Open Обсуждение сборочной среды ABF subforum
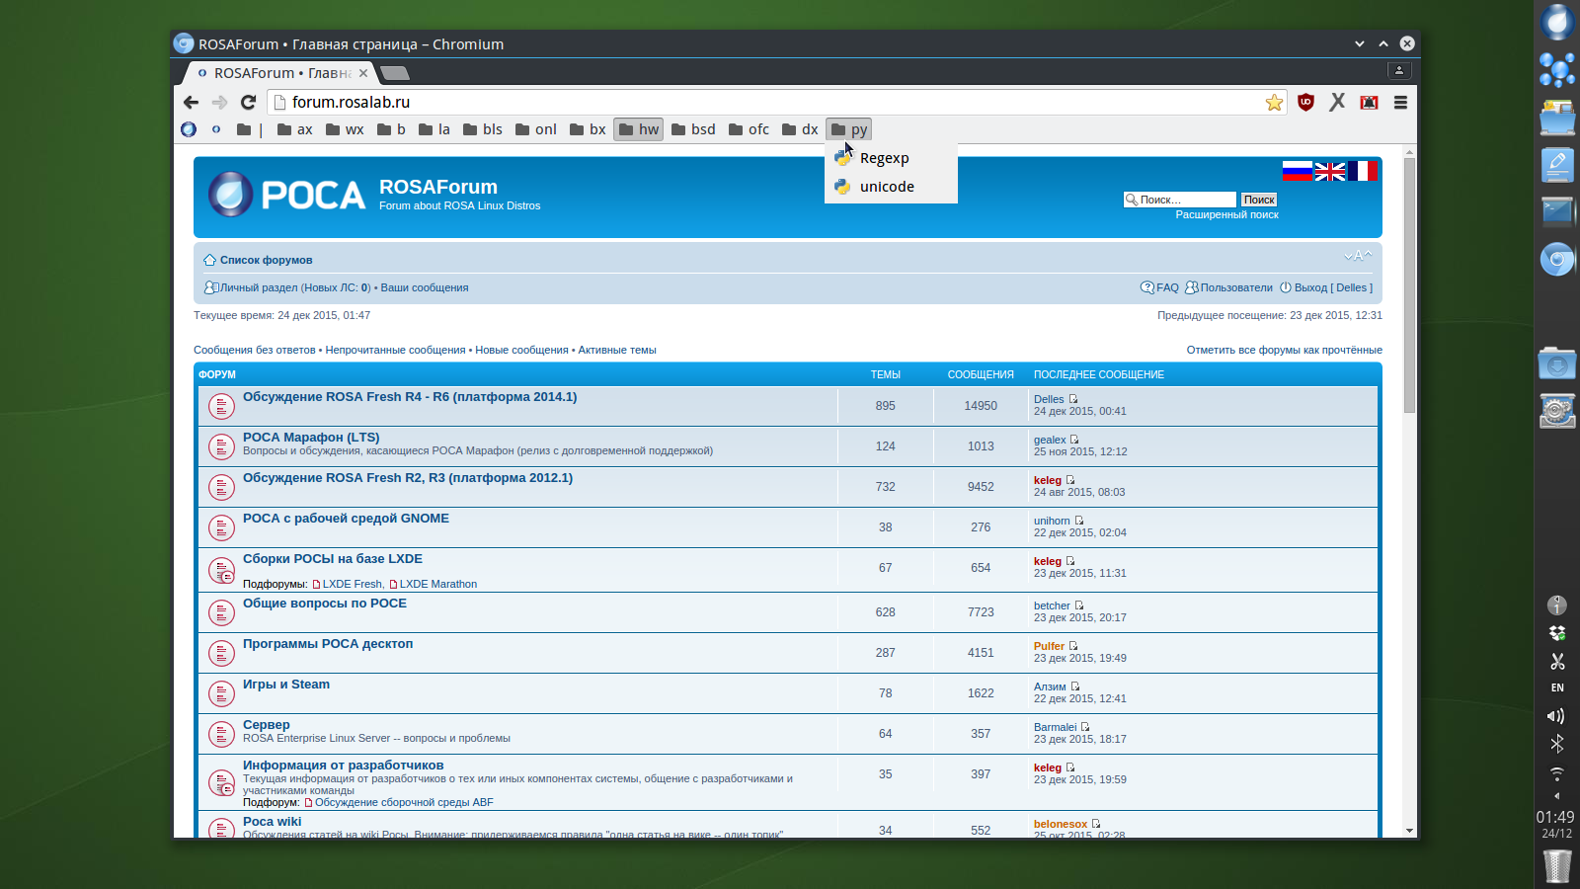This screenshot has height=889, width=1580. coord(404,802)
